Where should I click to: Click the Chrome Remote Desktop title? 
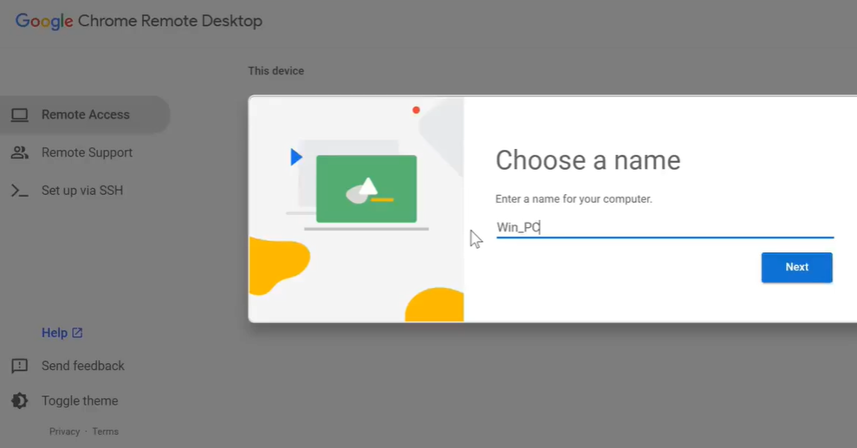(170, 21)
